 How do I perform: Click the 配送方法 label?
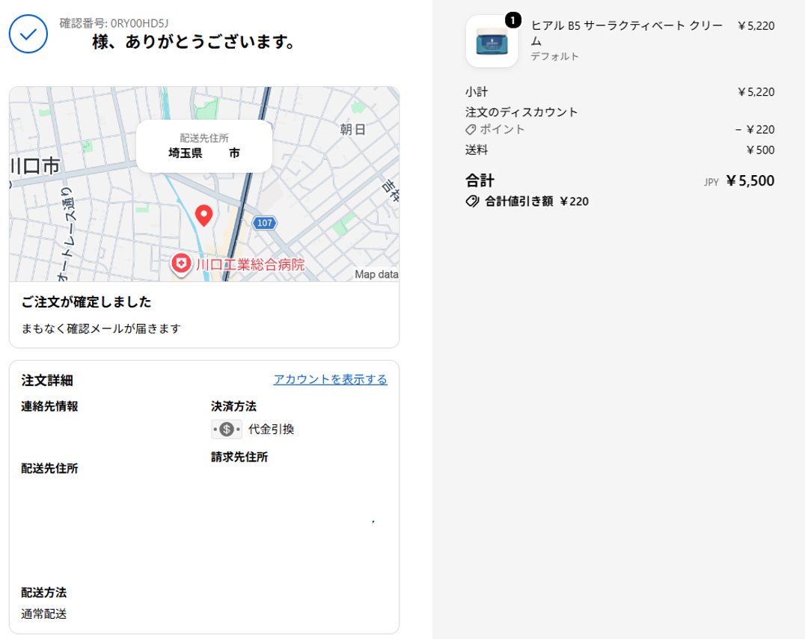44,593
